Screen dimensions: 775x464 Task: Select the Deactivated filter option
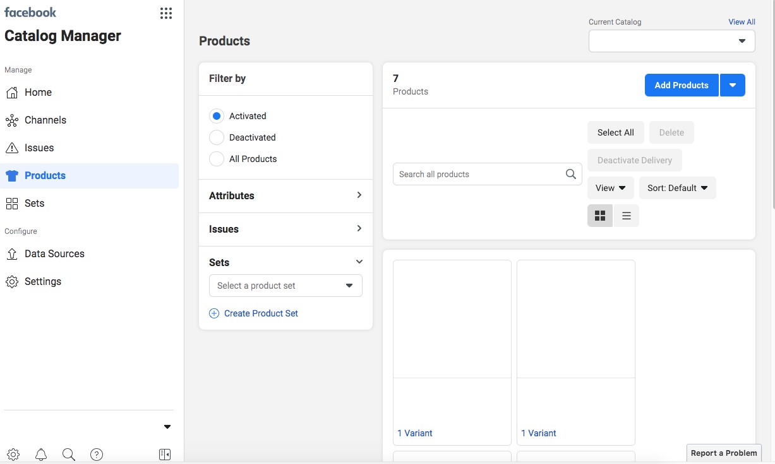click(217, 137)
